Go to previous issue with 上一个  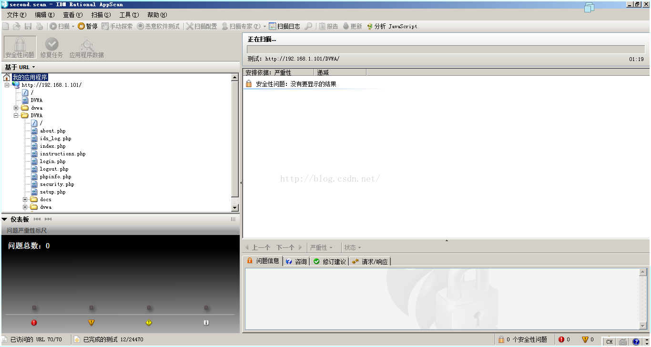(x=257, y=247)
